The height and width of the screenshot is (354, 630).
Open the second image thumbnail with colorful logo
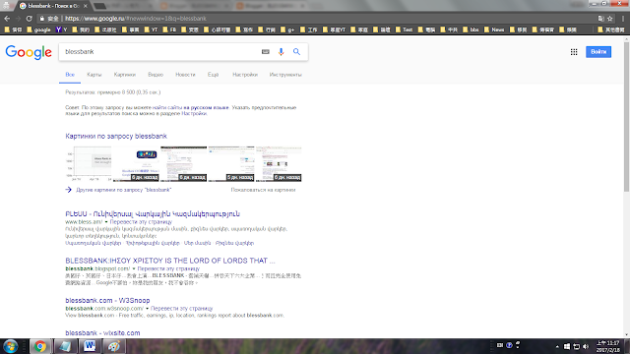point(136,164)
